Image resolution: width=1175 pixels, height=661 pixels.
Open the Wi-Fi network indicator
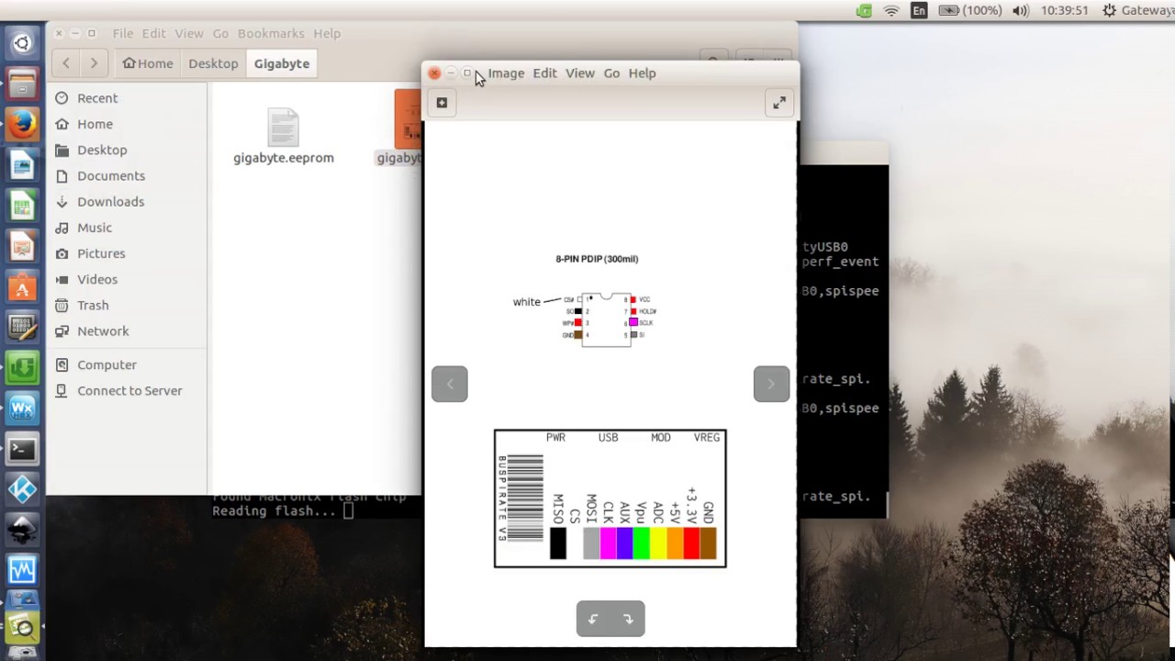coord(891,11)
